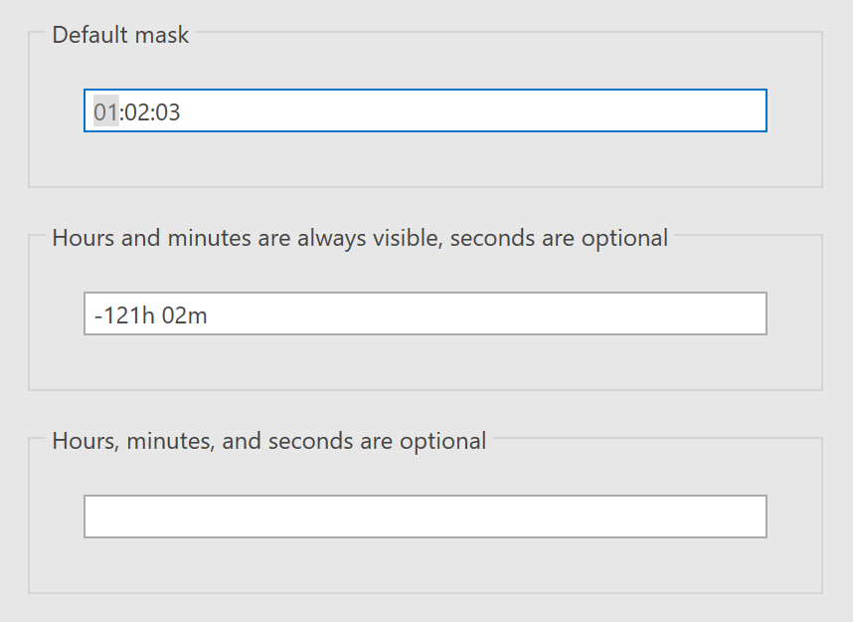Click background of the all-optional group box
This screenshot has width=853, height=622.
(x=425, y=565)
